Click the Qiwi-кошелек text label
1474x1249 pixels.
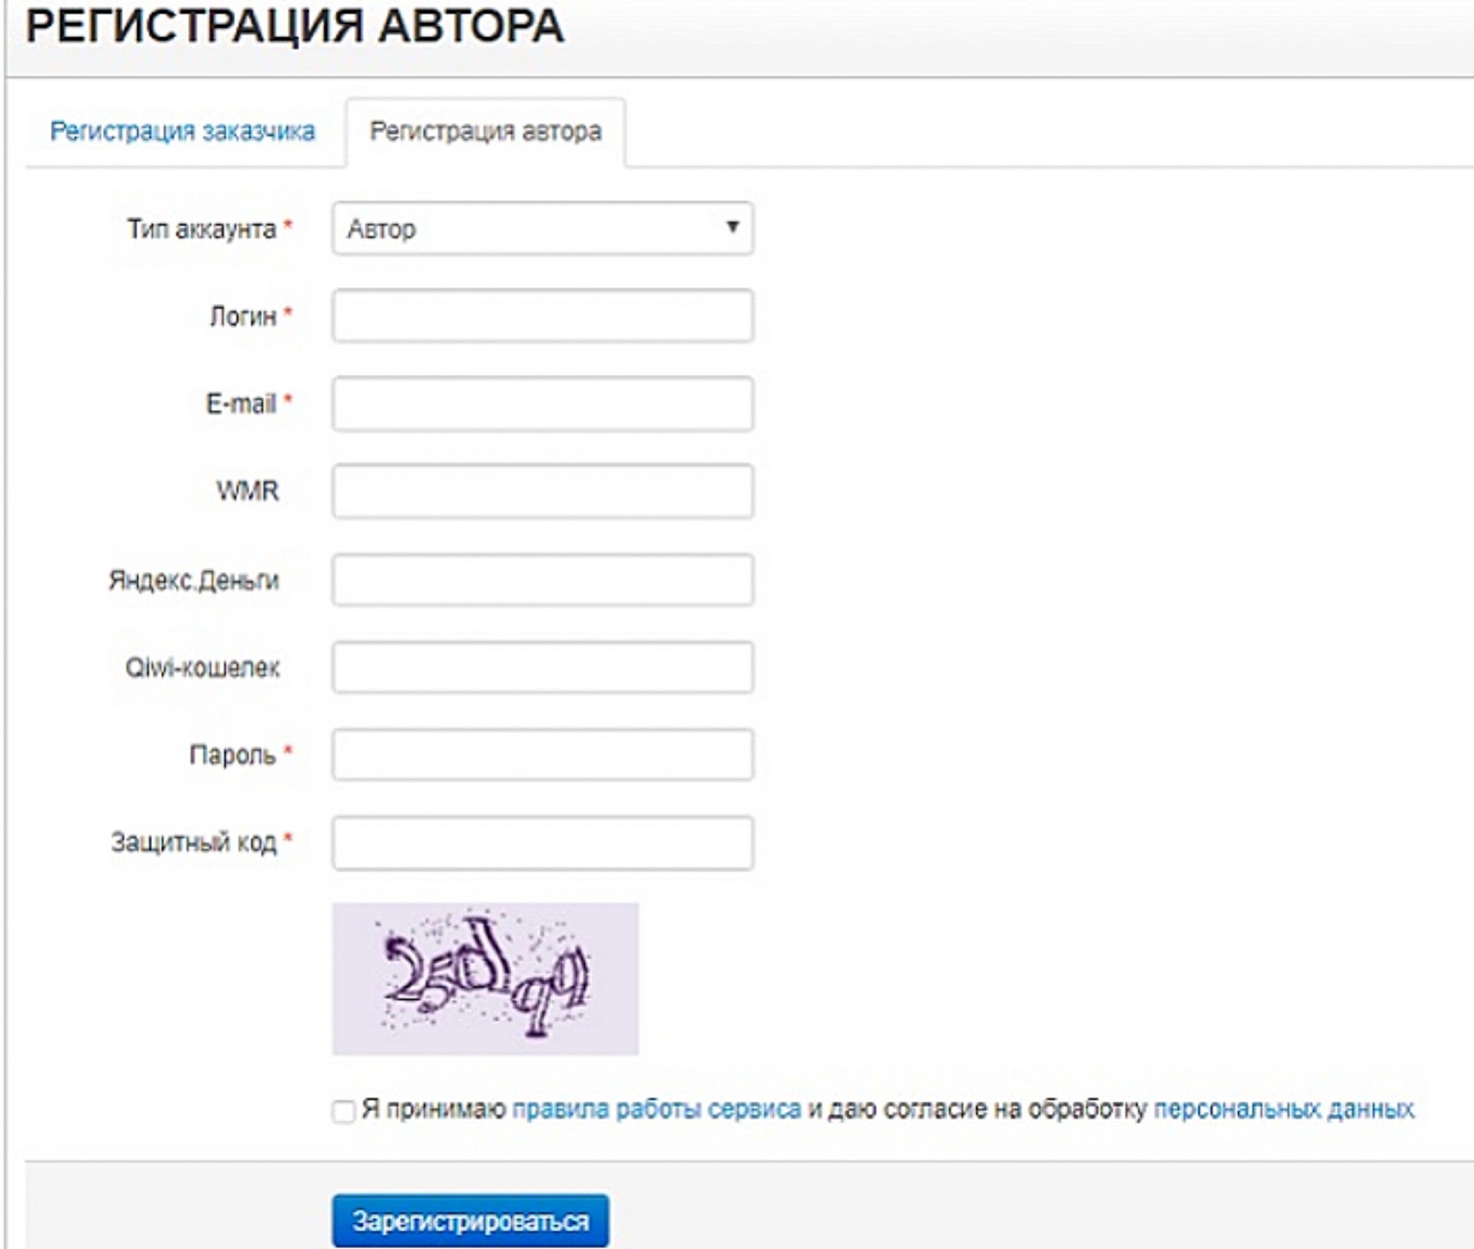(203, 668)
